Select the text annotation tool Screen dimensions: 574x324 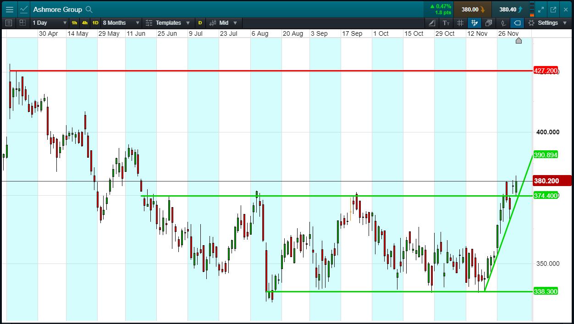click(x=446, y=23)
